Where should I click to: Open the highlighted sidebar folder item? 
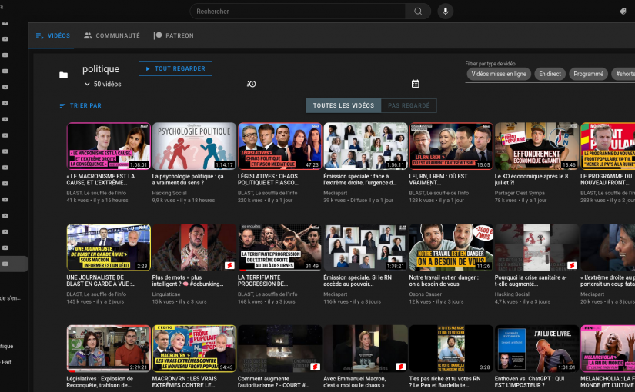[x=14, y=264]
